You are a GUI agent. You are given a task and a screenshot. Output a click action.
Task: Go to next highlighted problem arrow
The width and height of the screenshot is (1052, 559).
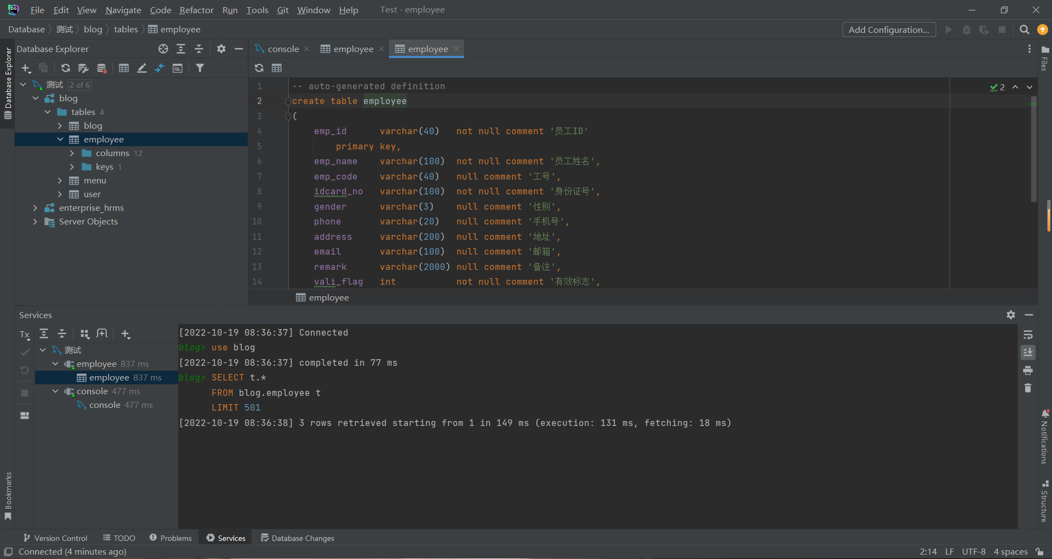pyautogui.click(x=1030, y=87)
